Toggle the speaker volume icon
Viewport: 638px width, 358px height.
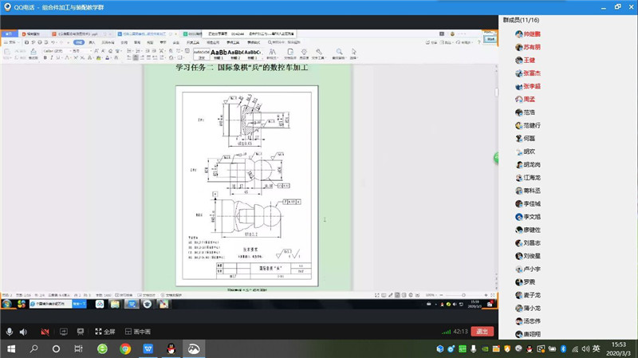click(23, 331)
